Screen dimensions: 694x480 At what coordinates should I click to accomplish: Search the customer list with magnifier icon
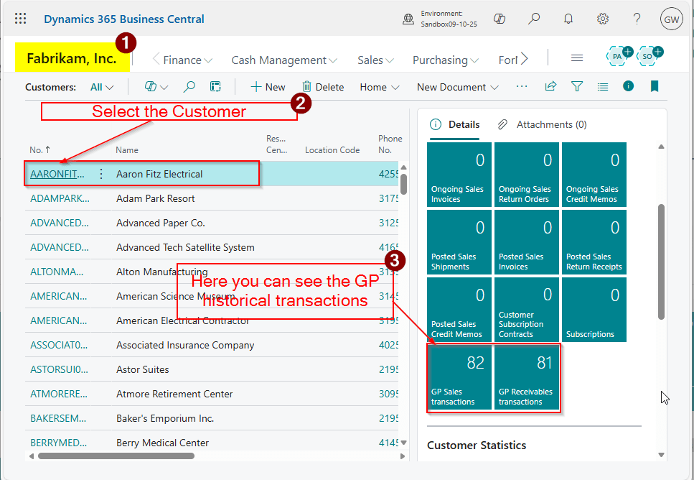[x=189, y=87]
